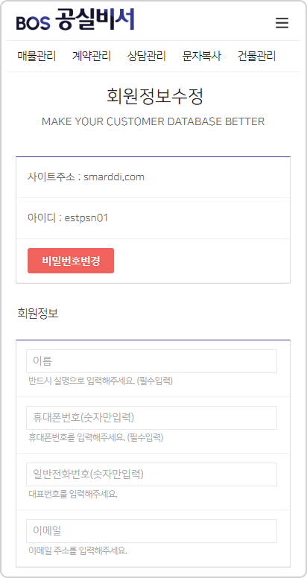Open the hamburger menu icon
Screen dimensions: 307x578
[x=282, y=23]
